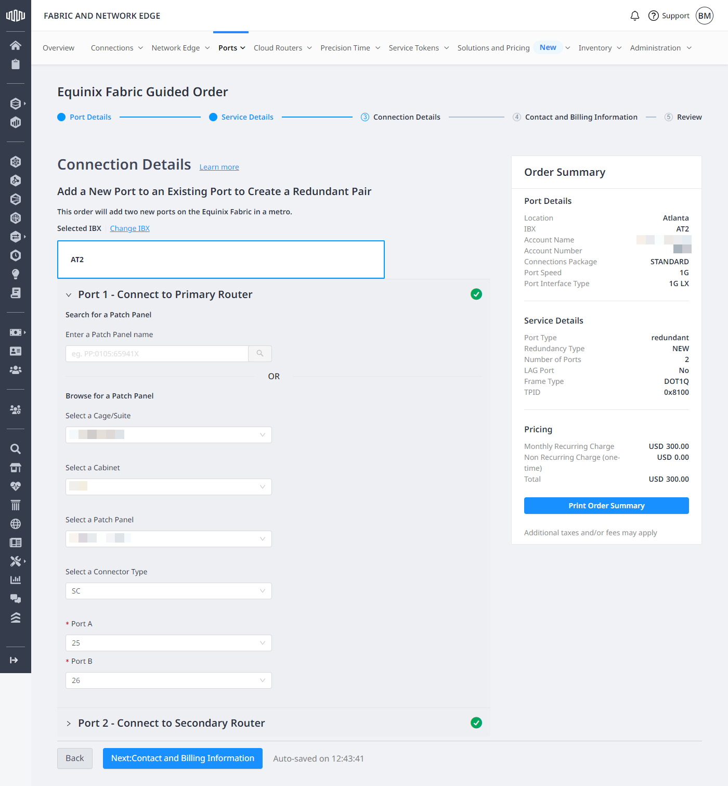Click the Review step indicator
Screen dimensions: 728x786
click(x=683, y=117)
